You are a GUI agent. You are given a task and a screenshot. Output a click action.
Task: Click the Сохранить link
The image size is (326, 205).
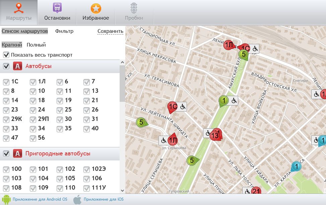point(110,31)
